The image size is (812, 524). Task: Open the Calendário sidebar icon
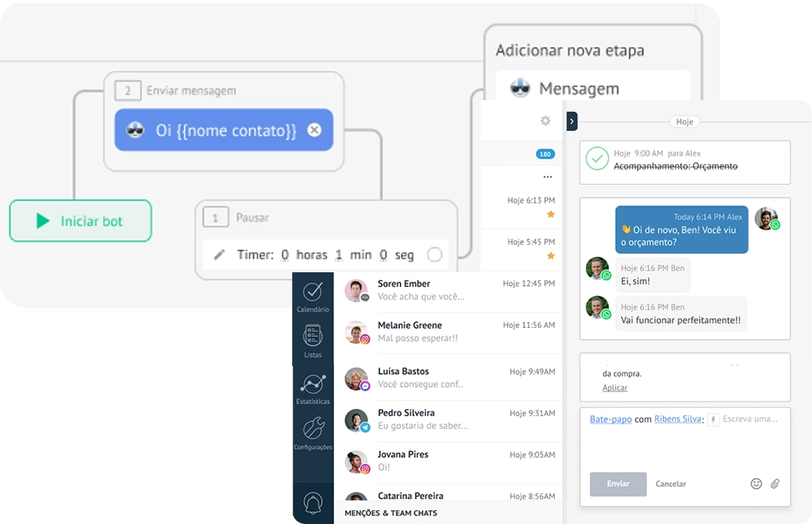tap(313, 291)
